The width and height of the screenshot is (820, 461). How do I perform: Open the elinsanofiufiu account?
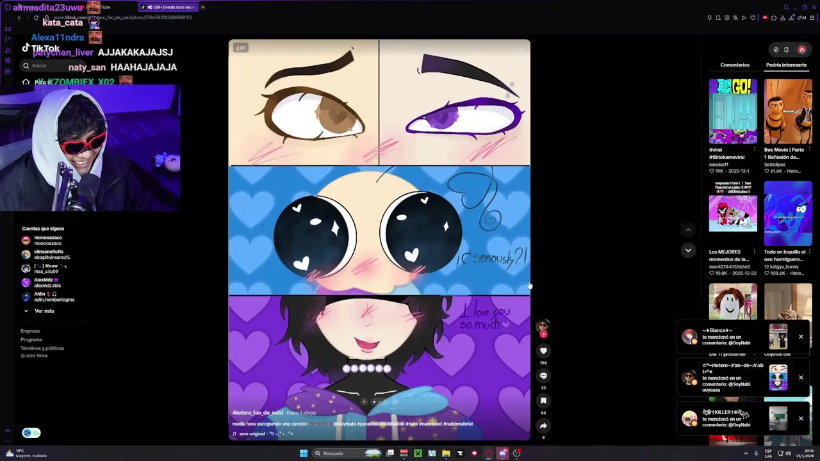45,255
